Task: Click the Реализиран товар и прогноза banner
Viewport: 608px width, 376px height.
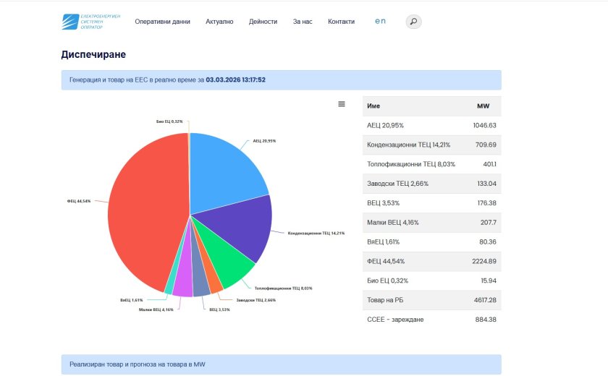Action: point(281,364)
